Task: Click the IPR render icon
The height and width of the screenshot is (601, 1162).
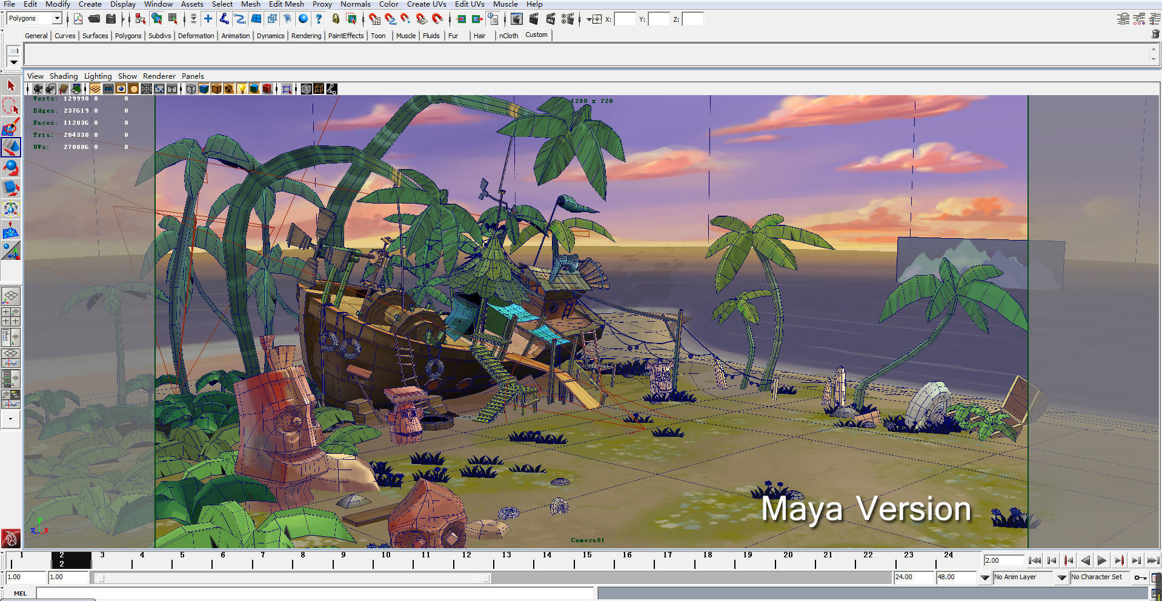Action: [x=551, y=19]
